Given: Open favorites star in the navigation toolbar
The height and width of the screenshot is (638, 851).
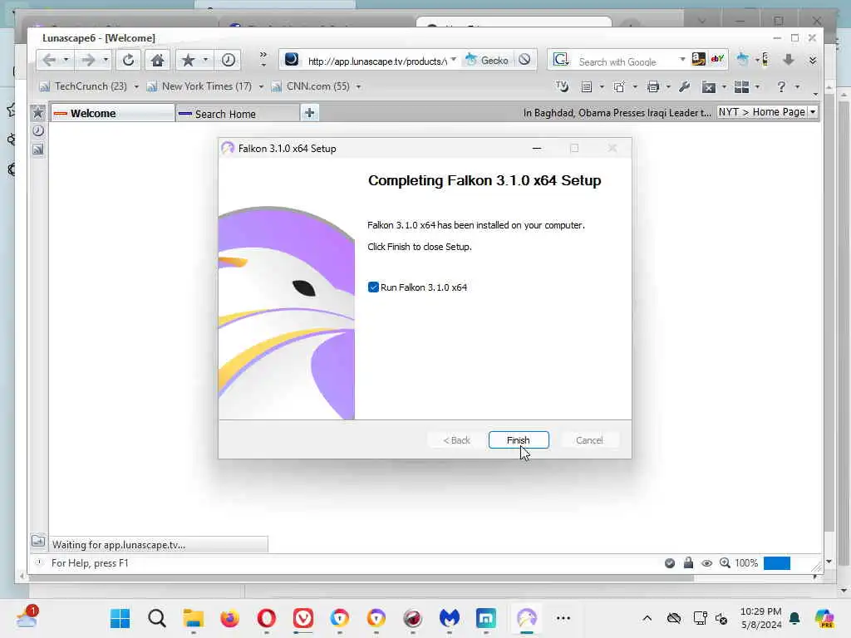Looking at the screenshot, I should click(188, 60).
